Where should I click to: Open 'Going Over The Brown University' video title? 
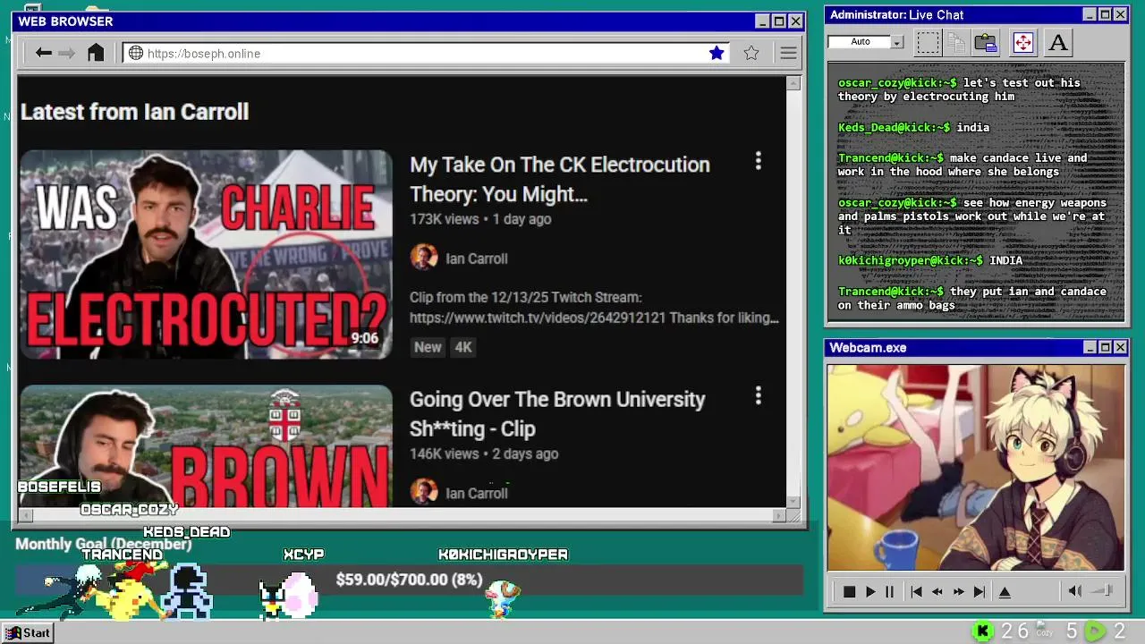click(557, 413)
